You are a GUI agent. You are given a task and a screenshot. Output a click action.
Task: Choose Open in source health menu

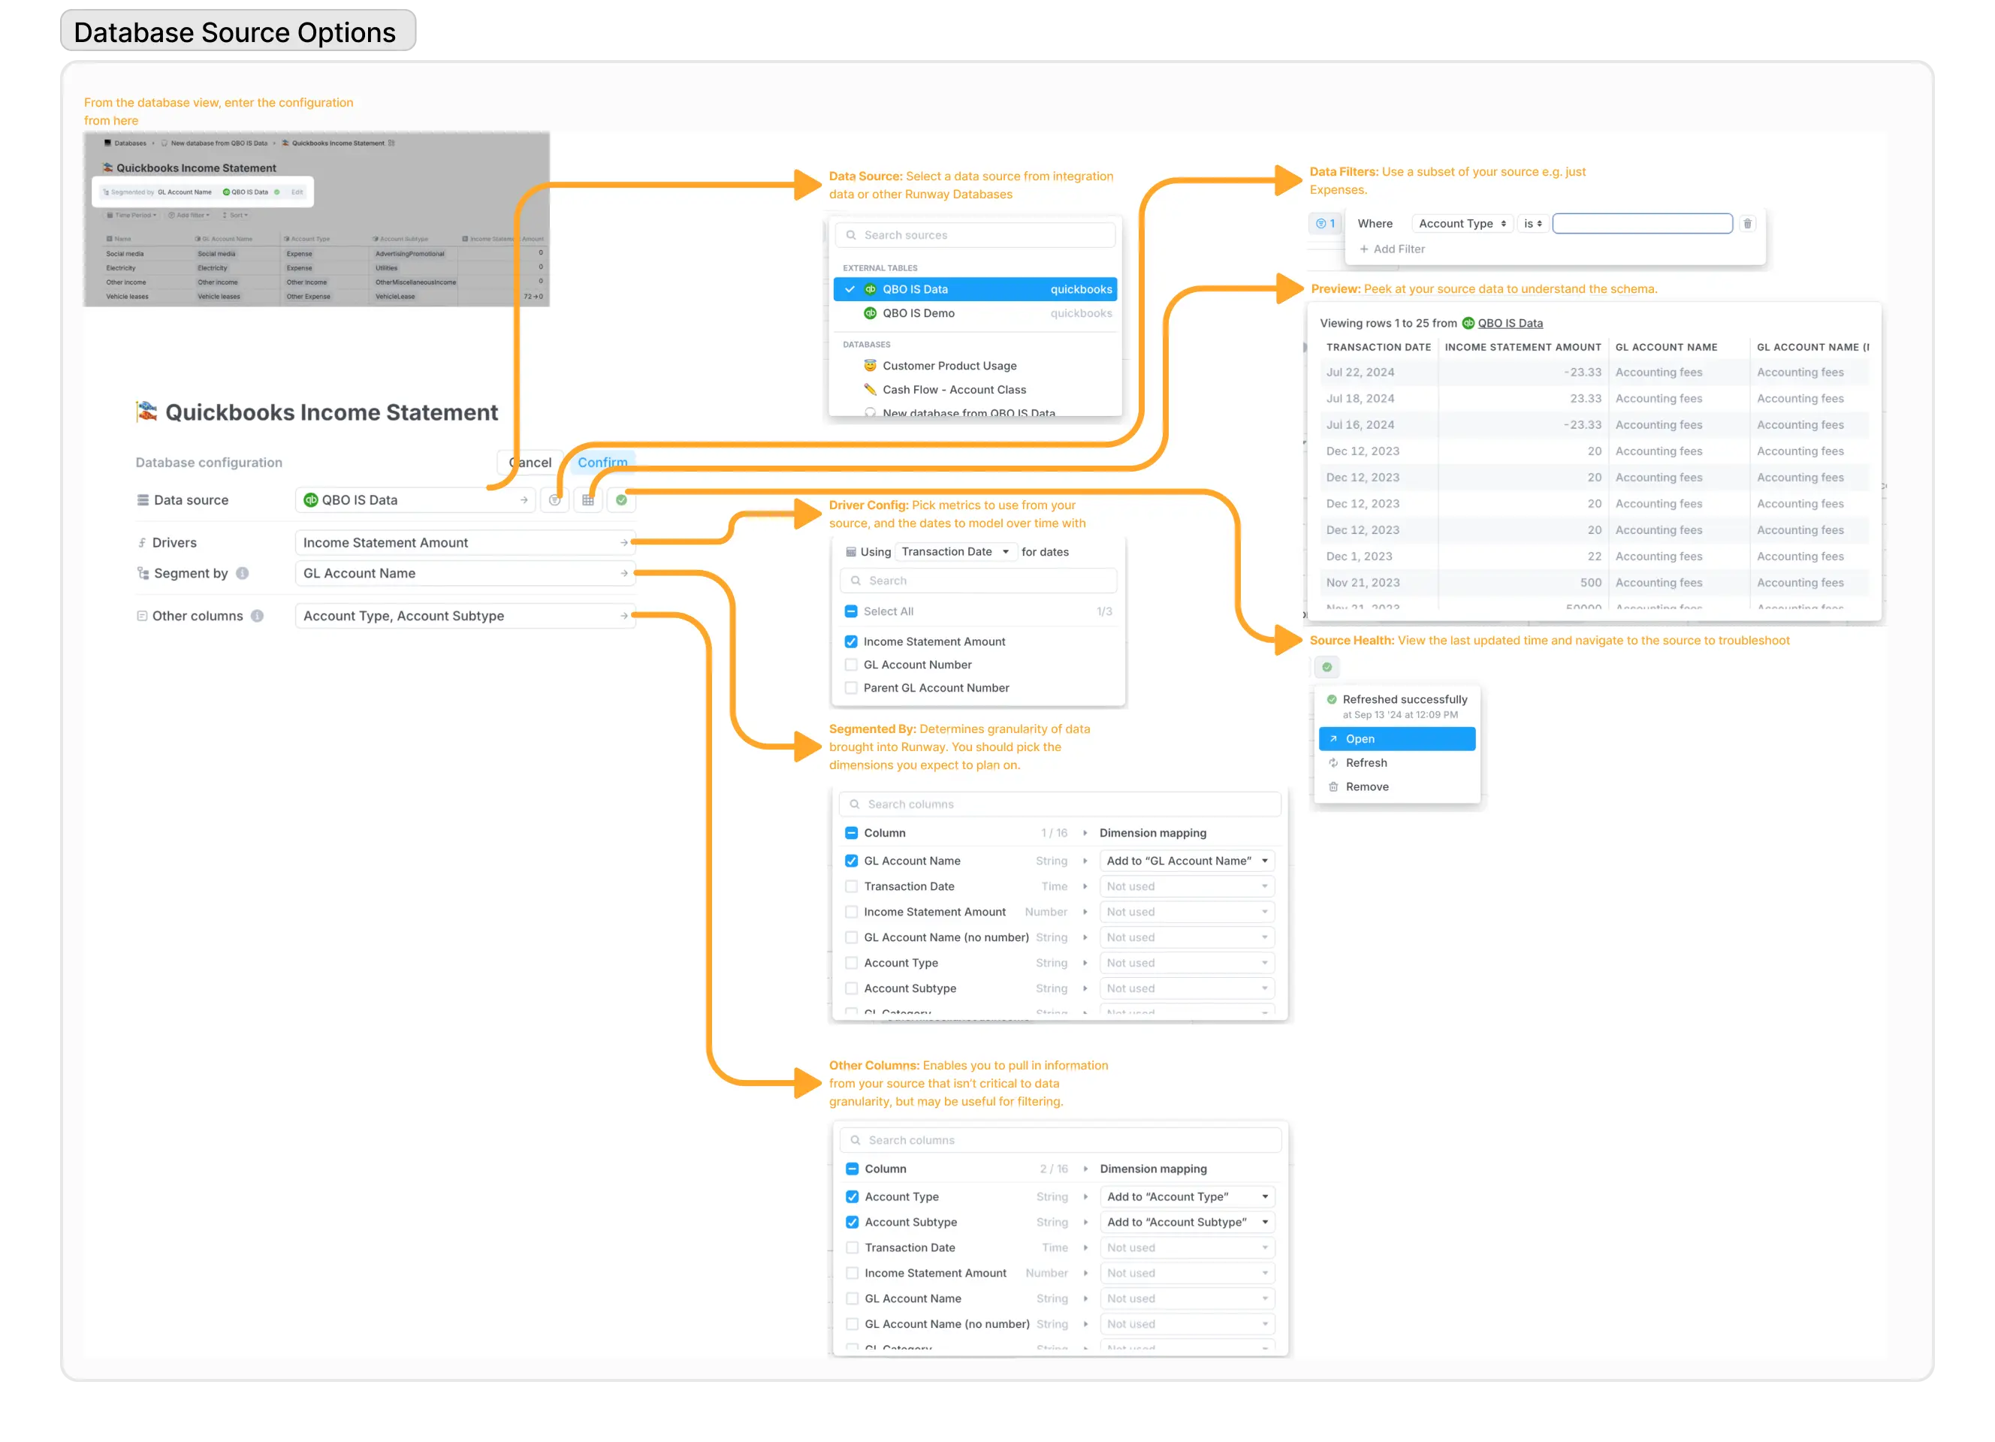click(1397, 740)
